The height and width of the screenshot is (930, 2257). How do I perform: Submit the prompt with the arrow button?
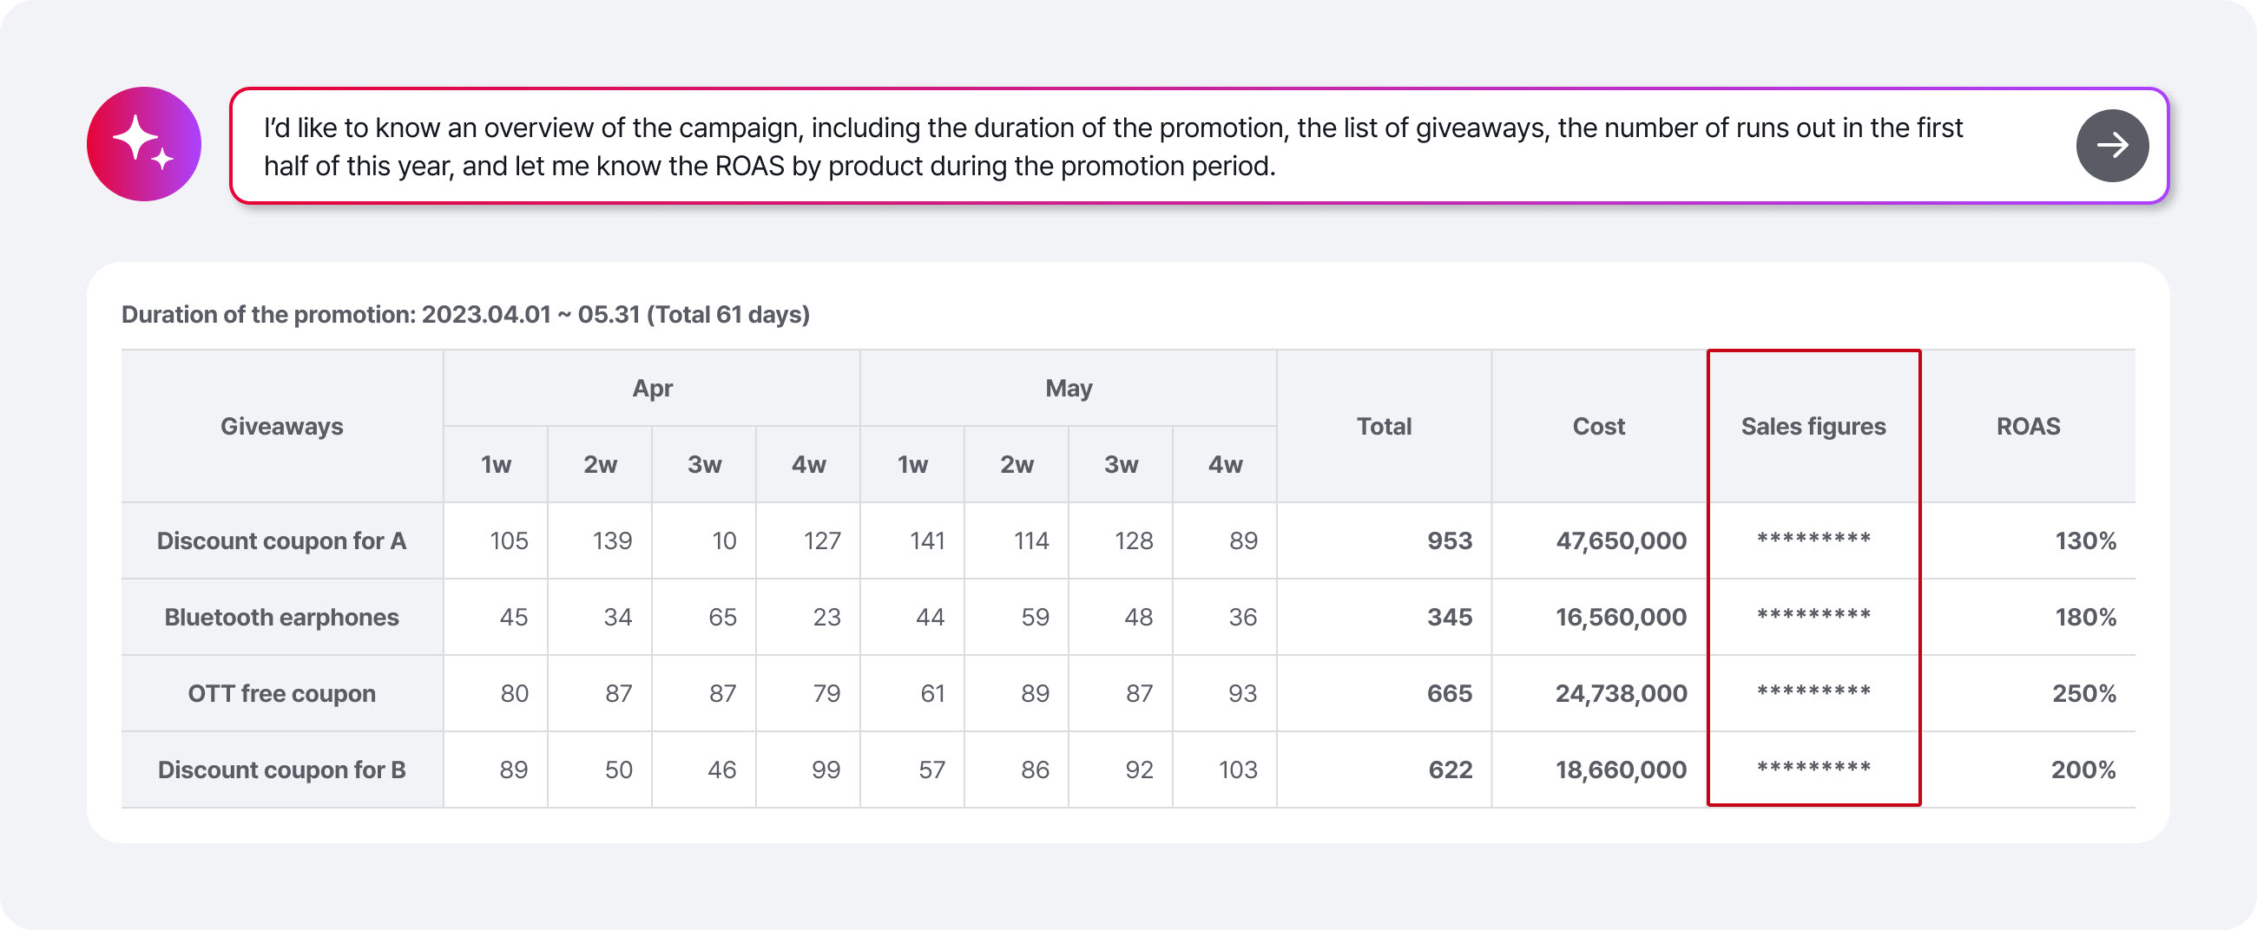(2111, 146)
